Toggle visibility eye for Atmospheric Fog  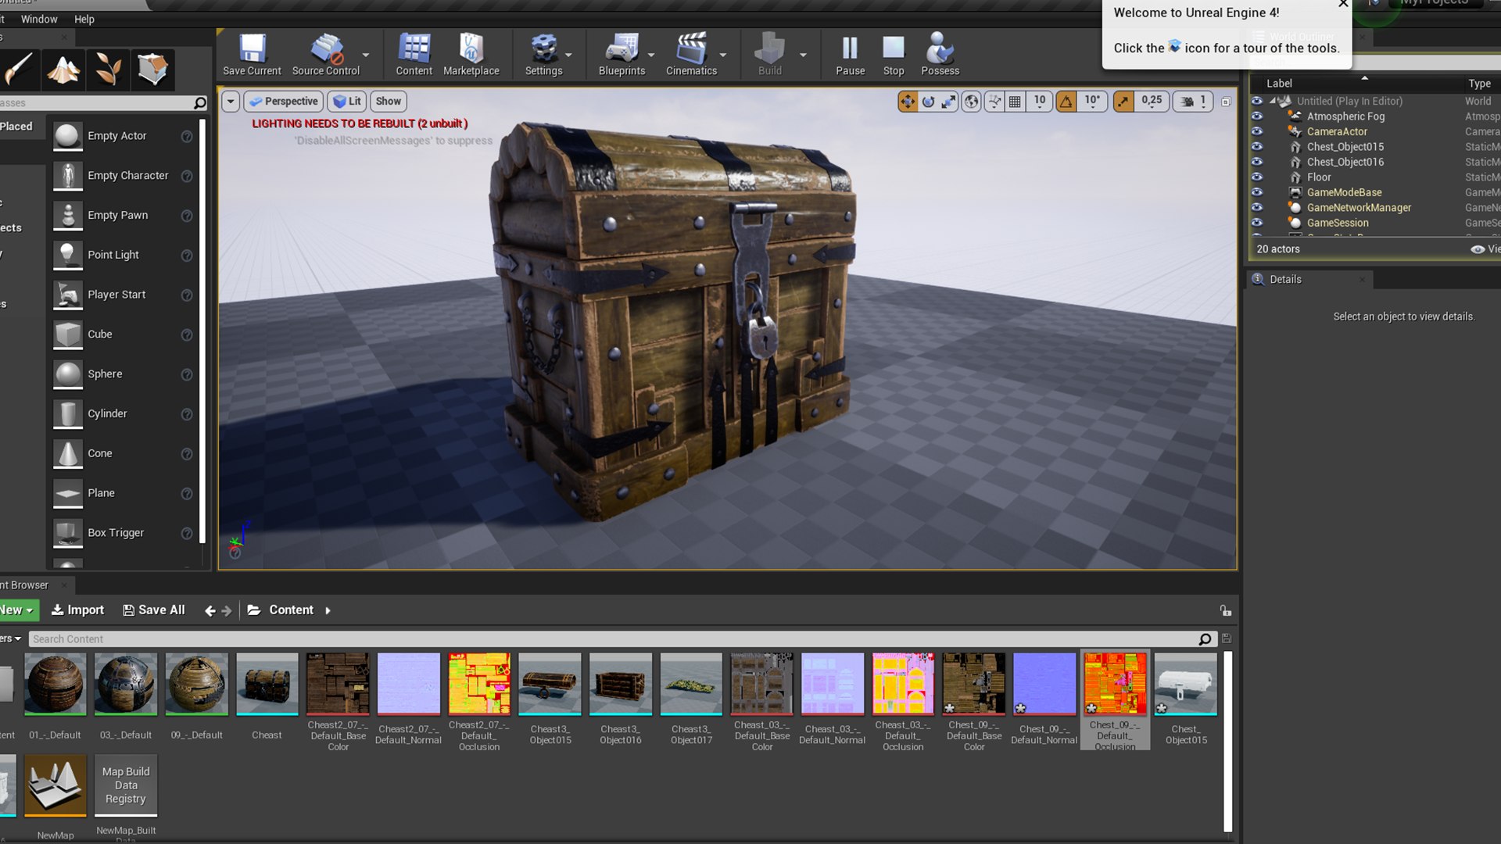point(1257,116)
